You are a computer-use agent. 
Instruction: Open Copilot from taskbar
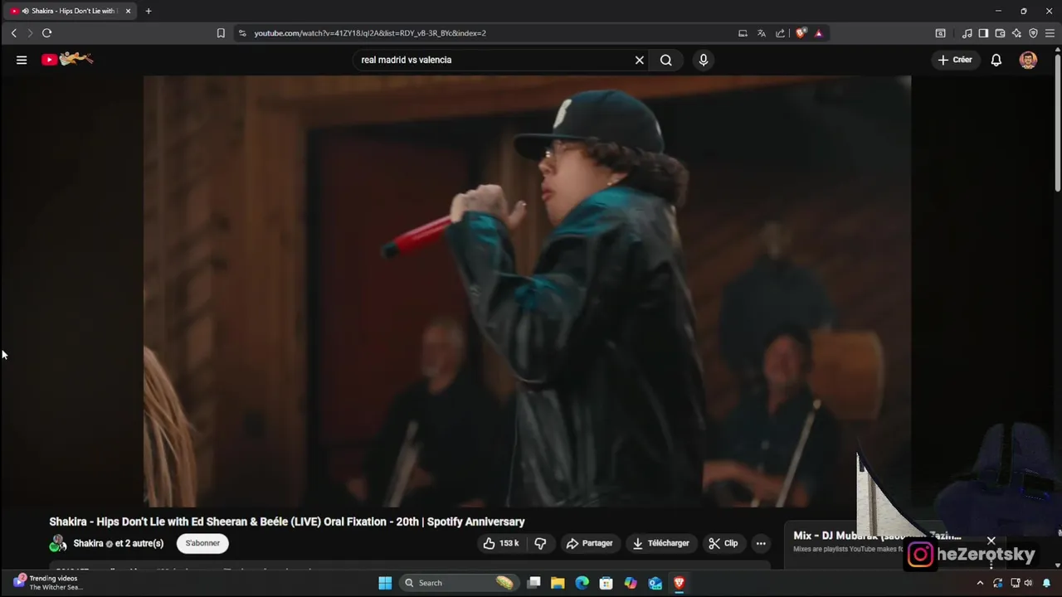coord(631,583)
